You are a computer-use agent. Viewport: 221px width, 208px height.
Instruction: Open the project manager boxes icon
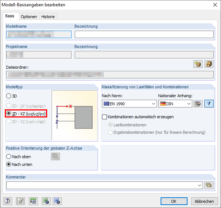point(209,64)
